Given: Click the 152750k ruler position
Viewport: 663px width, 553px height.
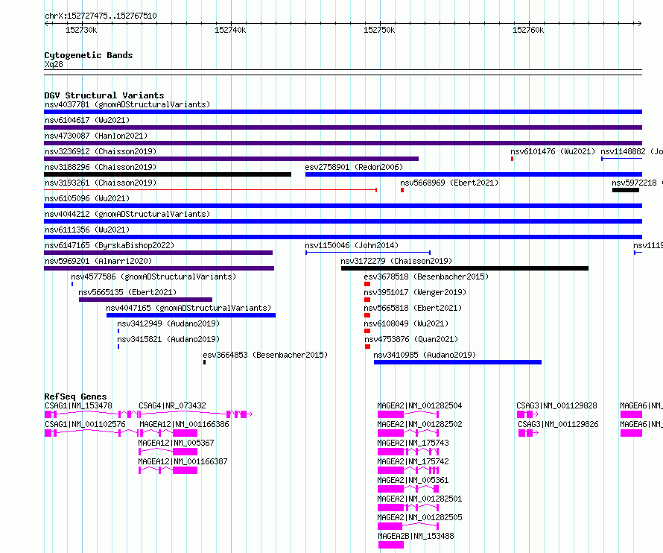Looking at the screenshot, I should (x=379, y=30).
